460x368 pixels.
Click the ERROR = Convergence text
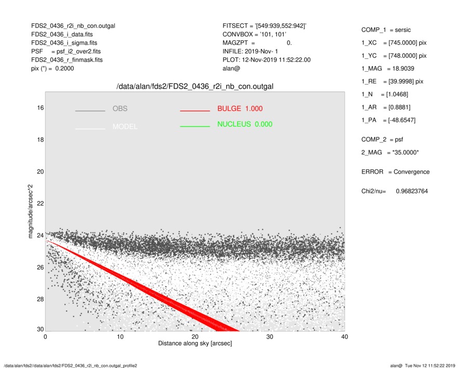pos(395,172)
